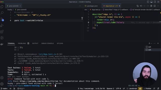Open right editor group more actions menu
Viewport: 161px width, 90px height.
click(158, 6)
